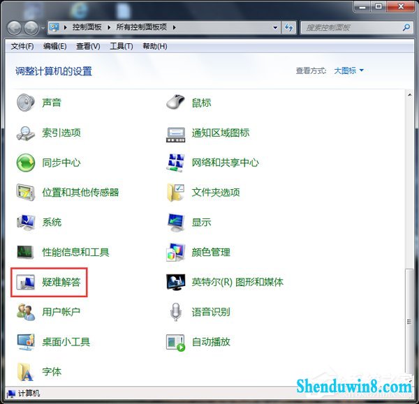Open the 帮助(H) menu
Screen dimensions: 419x404
point(155,47)
